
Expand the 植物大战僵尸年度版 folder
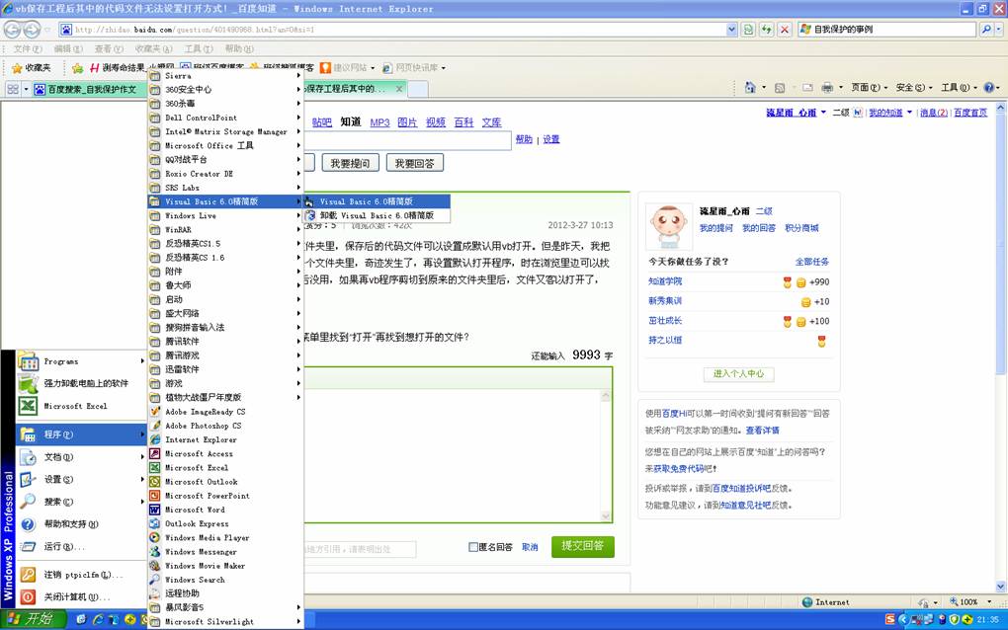(225, 398)
